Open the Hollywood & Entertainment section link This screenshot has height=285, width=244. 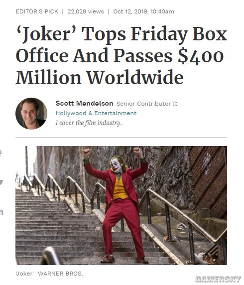96,113
